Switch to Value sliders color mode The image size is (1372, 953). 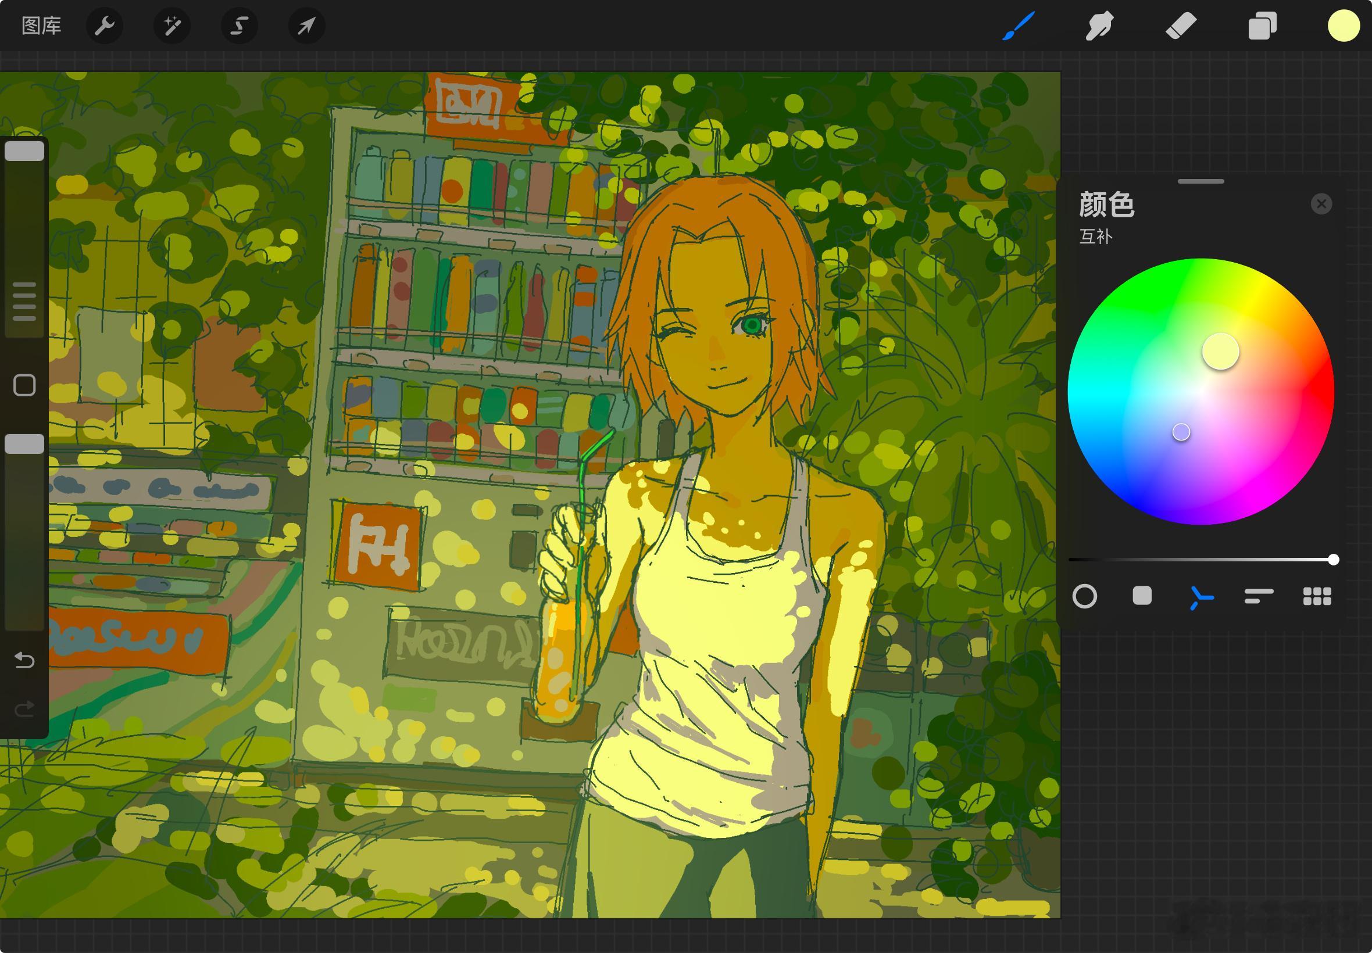tap(1259, 596)
